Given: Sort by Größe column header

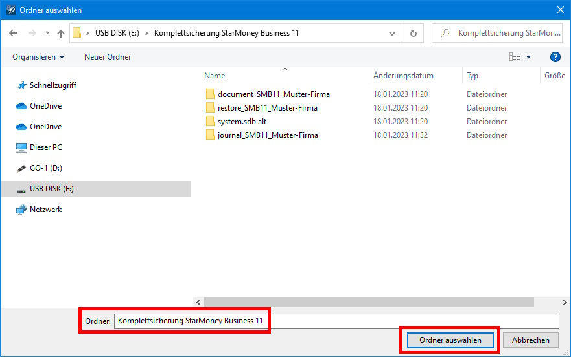Looking at the screenshot, I should click(x=555, y=76).
